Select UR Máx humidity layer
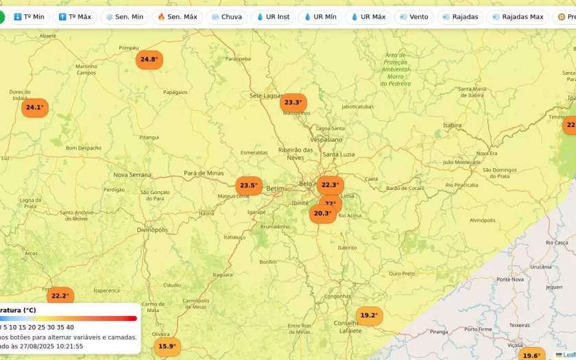This screenshot has width=576, height=360. point(368,16)
